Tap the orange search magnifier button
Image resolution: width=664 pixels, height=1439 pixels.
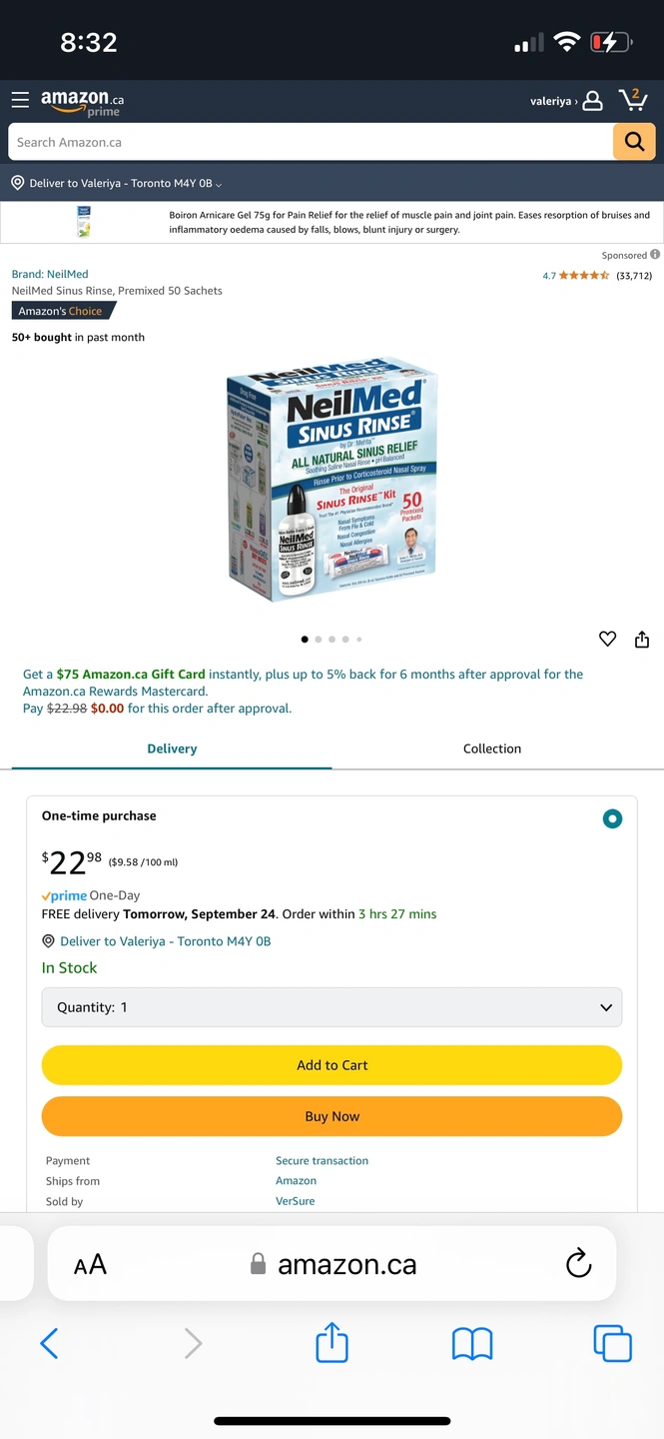click(634, 142)
